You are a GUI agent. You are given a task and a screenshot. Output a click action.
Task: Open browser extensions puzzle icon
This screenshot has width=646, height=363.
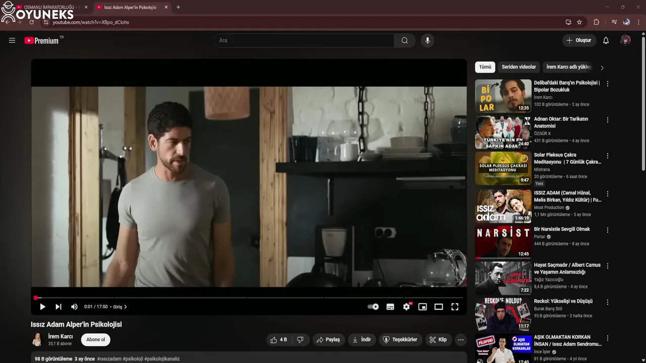[596, 22]
